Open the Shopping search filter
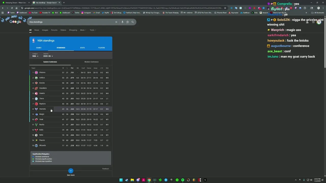 tap(73, 30)
